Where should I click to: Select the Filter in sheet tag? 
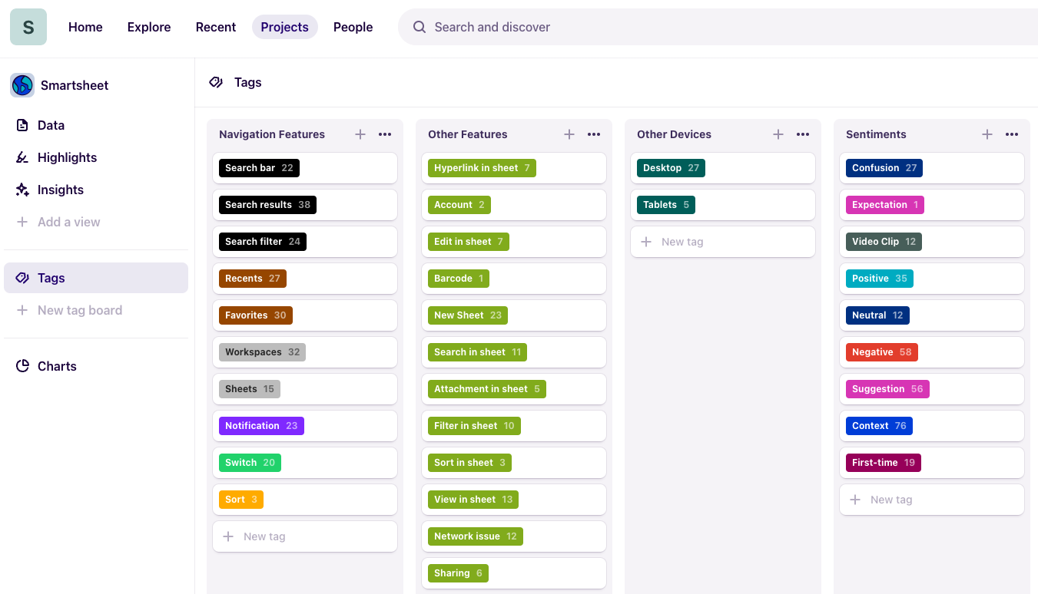pos(474,426)
